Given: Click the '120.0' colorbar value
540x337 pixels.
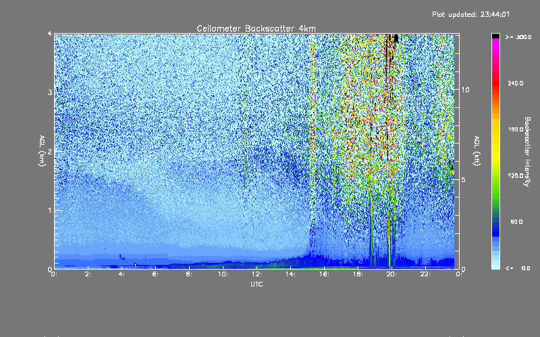Looking at the screenshot, I should (516, 175).
